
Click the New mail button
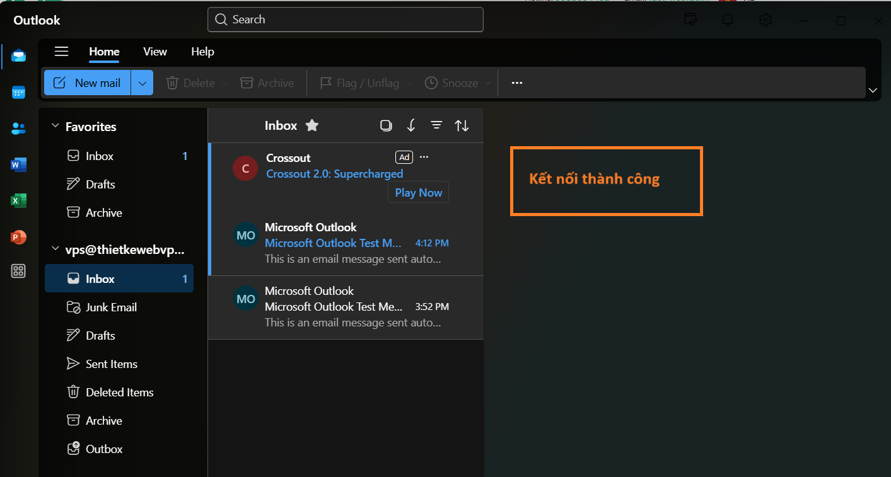pos(88,83)
